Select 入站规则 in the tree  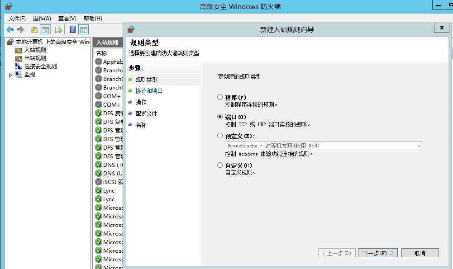tap(35, 50)
